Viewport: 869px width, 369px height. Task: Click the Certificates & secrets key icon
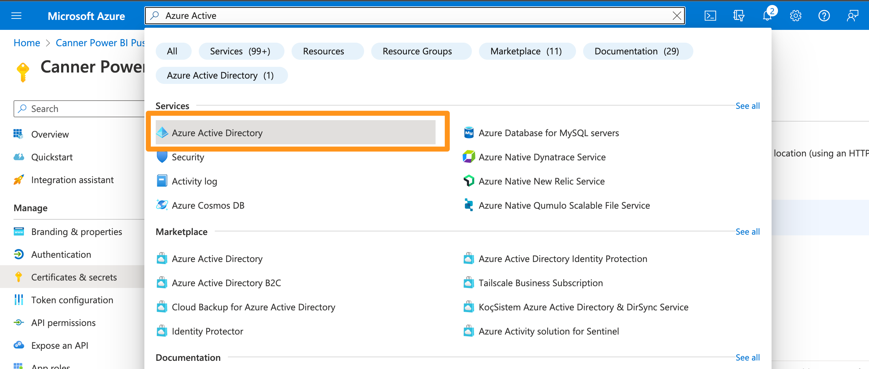19,277
